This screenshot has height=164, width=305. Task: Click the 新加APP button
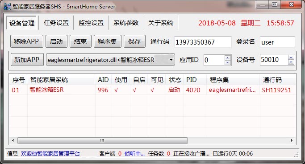click(x=27, y=60)
